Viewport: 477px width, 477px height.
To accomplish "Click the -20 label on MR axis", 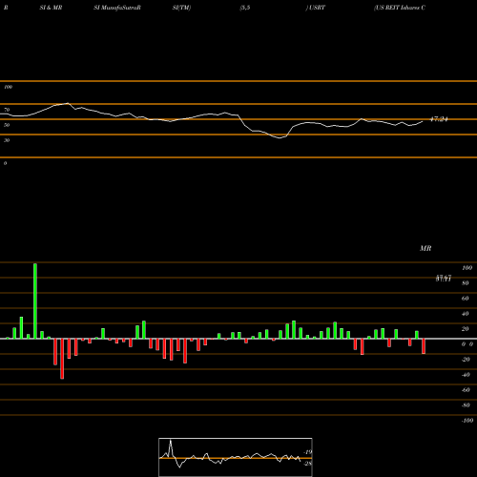I will [466, 360].
